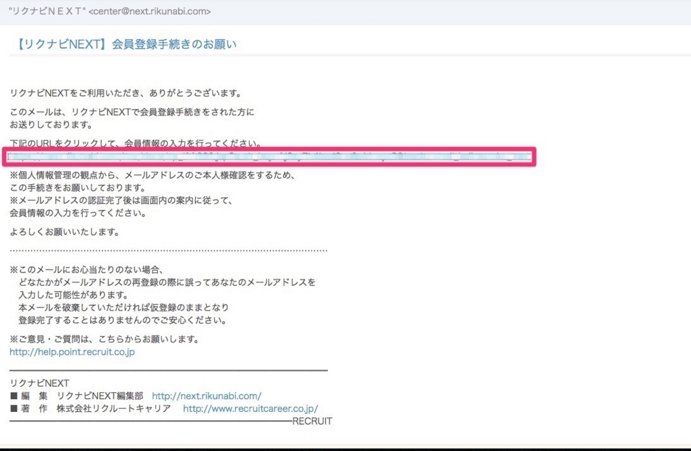Open the help.point.recruit.co.jp link
Image resolution: width=691 pixels, height=451 pixels.
(x=72, y=352)
